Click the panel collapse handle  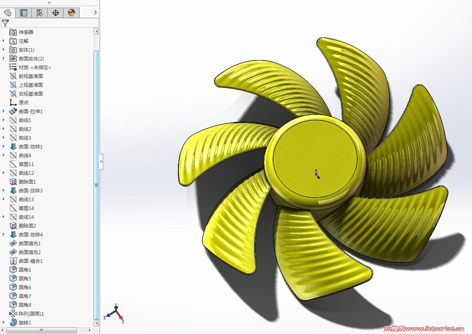coord(101,162)
